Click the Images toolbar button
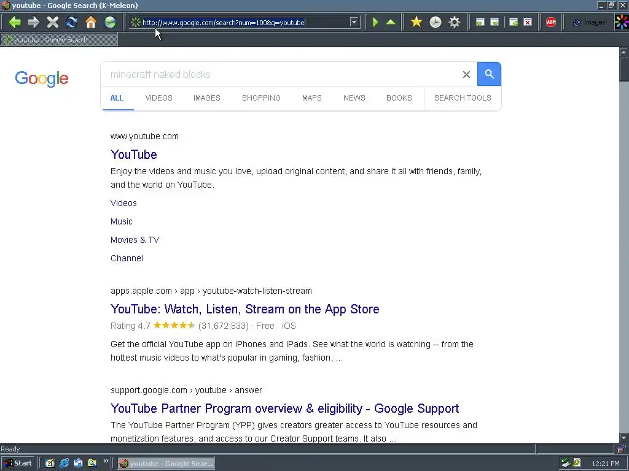This screenshot has width=629, height=471. 589,22
